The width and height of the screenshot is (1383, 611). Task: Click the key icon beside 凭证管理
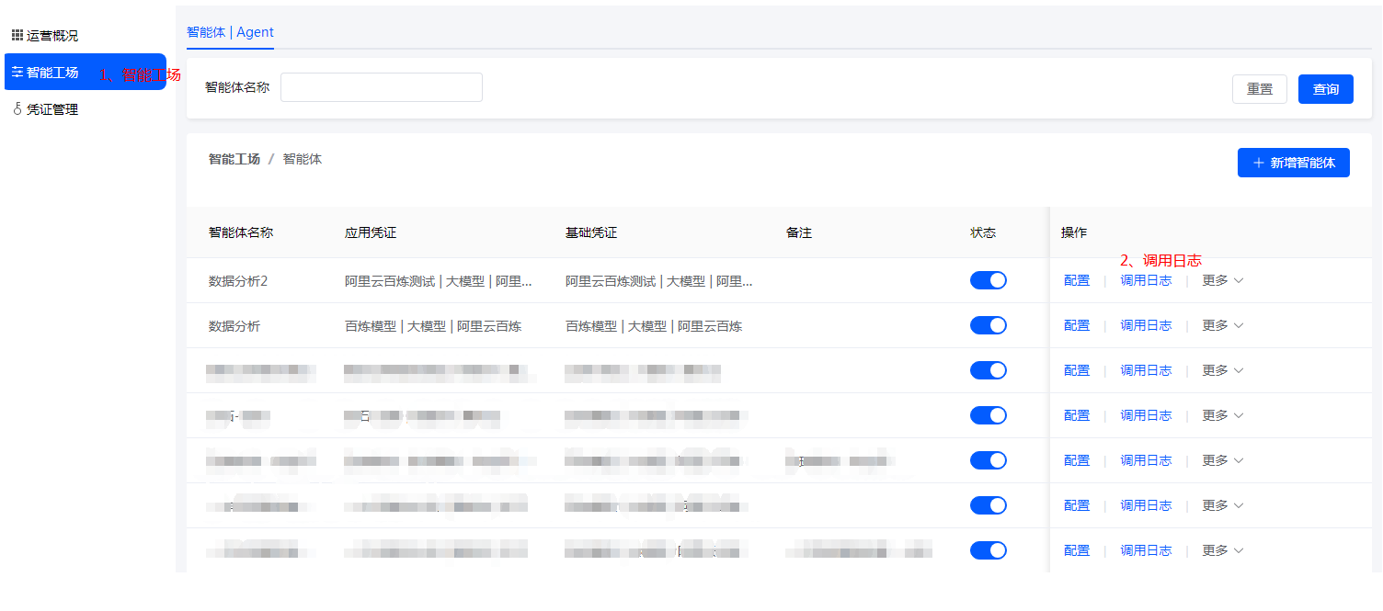(x=17, y=109)
